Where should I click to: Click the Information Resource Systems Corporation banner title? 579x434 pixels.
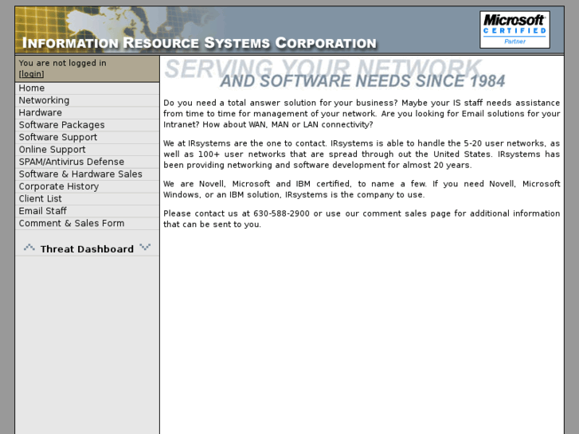click(x=199, y=43)
